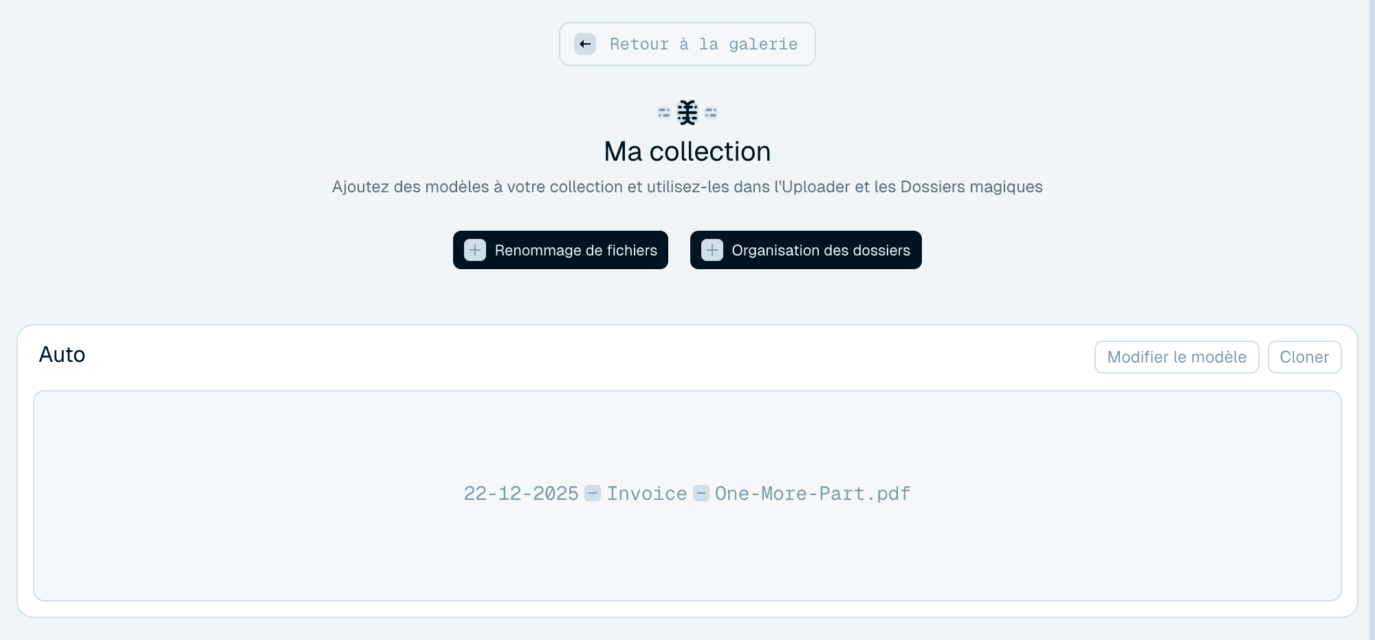Click the back arrow icon beside Retour à la galerie
This screenshot has height=640, width=1375.
585,44
